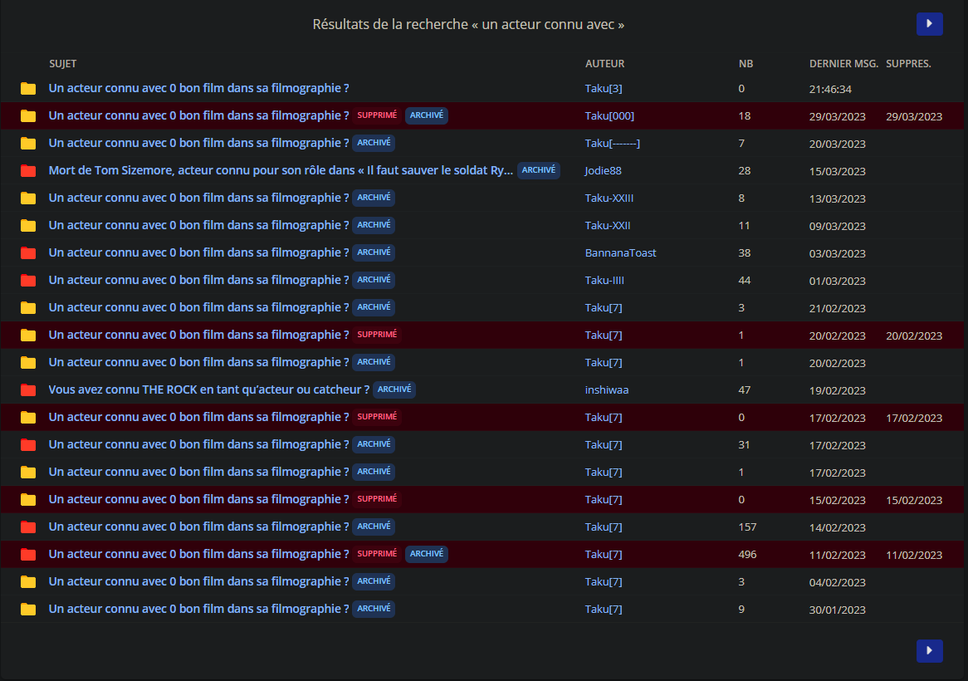Open the topic with 496 messages
This screenshot has height=681, width=968.
pyautogui.click(x=198, y=554)
